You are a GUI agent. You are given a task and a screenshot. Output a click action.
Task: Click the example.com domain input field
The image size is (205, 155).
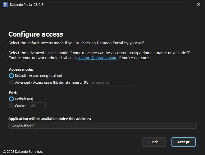pyautogui.click(x=114, y=82)
